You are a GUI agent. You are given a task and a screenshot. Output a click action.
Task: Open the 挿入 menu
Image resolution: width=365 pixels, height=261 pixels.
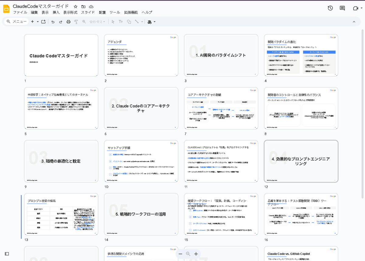click(56, 12)
